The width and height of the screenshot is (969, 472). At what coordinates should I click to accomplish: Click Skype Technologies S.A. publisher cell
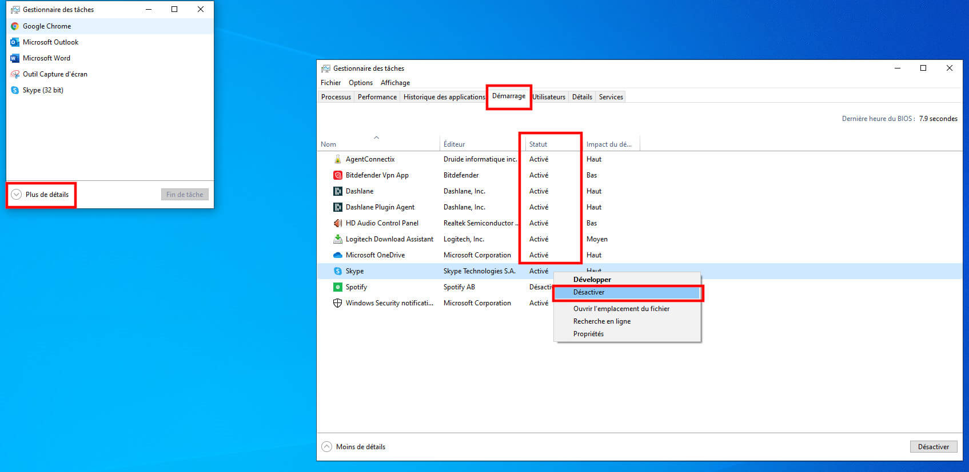480,271
